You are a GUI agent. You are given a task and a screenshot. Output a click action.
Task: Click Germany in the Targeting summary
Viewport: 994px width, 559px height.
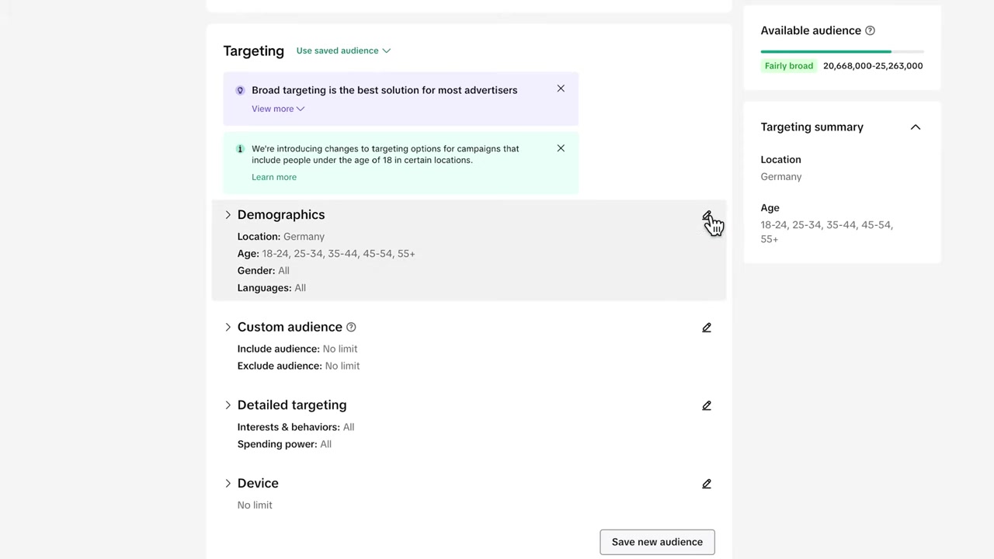coord(781,177)
